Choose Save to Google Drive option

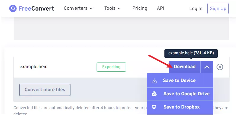click(x=180, y=94)
